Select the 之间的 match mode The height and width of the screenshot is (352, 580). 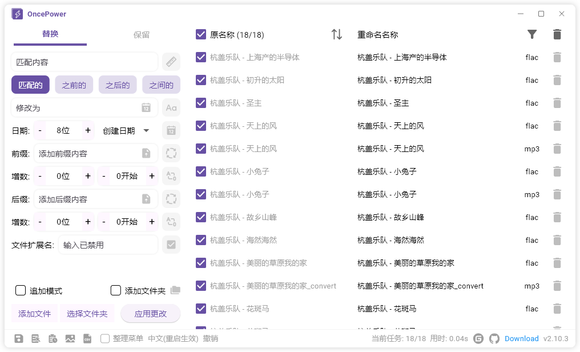pos(161,85)
